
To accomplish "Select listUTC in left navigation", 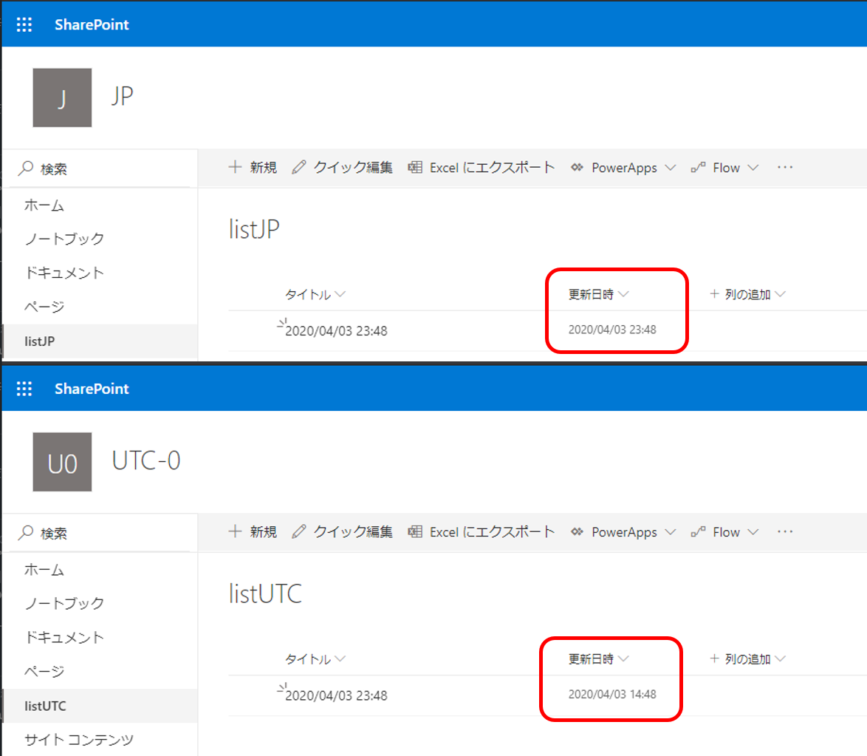I will pos(100,706).
